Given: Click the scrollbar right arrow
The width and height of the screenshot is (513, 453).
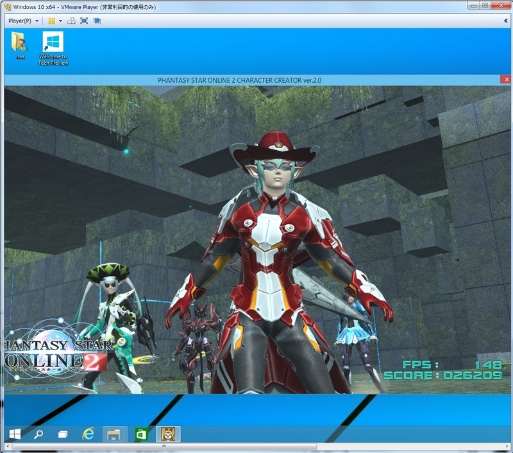Looking at the screenshot, I should point(508,447).
